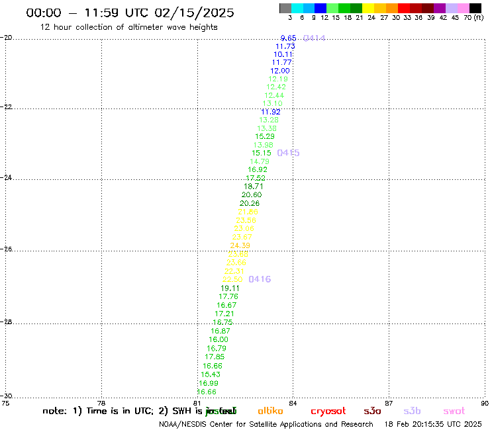Image resolution: width=490 pixels, height=430 pixels.
Task: Click the wave height value 23.56
Action: point(246,220)
